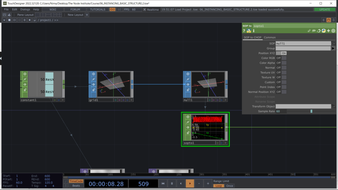The width and height of the screenshot is (338, 190).
Task: Select Once range limit button
Action: (230, 186)
